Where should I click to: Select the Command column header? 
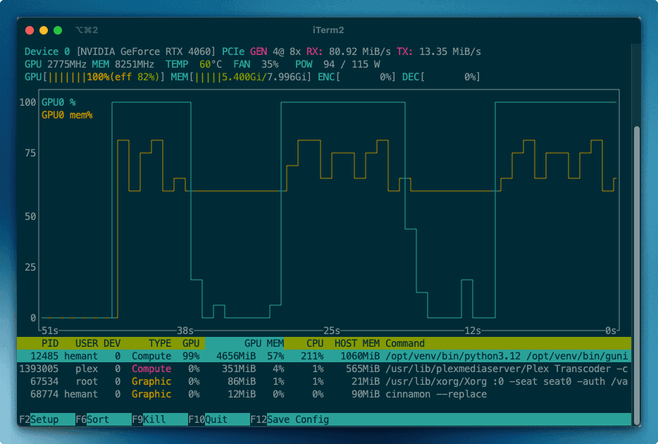(x=405, y=343)
